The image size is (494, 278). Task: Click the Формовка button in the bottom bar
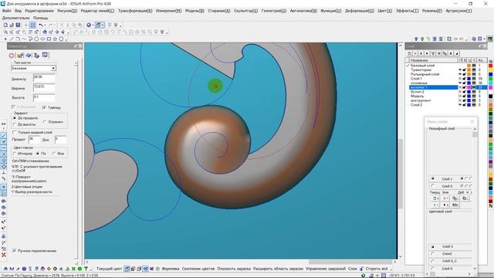171,269
